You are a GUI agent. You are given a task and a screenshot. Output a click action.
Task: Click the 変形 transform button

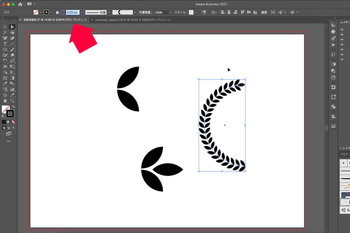click(264, 13)
